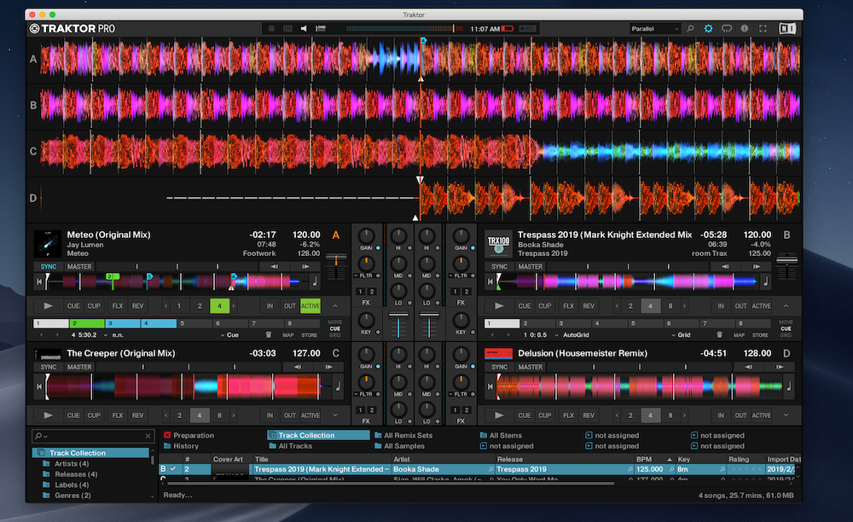Viewport: 853px width, 522px height.
Task: Click the STORE button on Deck A
Action: pos(310,335)
